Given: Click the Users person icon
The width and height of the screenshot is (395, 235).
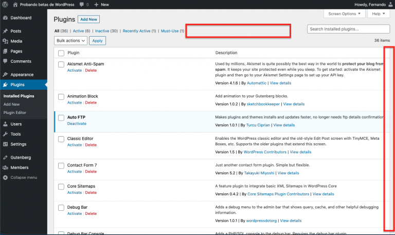Looking at the screenshot, I should pyautogui.click(x=5, y=124).
